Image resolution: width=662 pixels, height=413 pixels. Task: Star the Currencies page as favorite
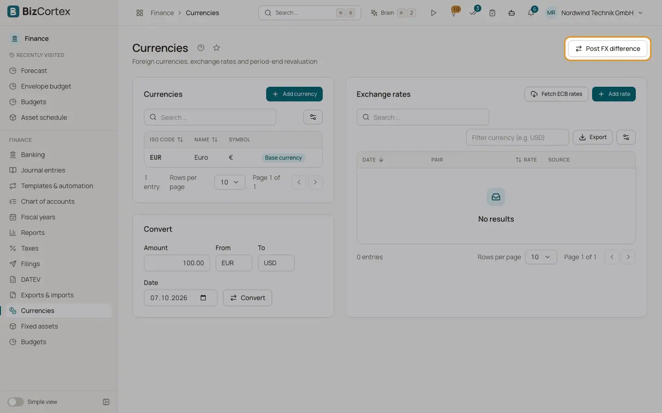217,48
